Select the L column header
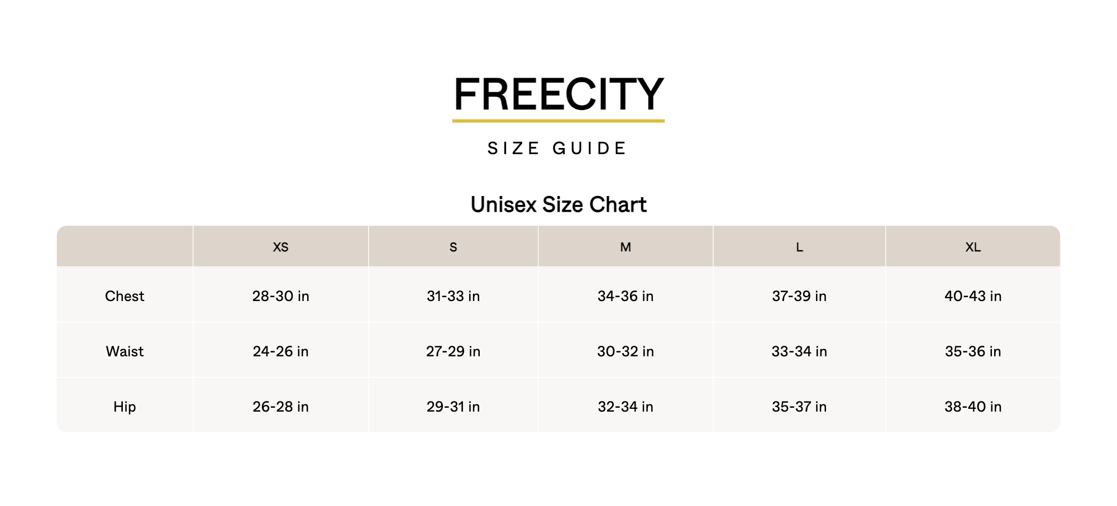The width and height of the screenshot is (1117, 506). [x=799, y=247]
